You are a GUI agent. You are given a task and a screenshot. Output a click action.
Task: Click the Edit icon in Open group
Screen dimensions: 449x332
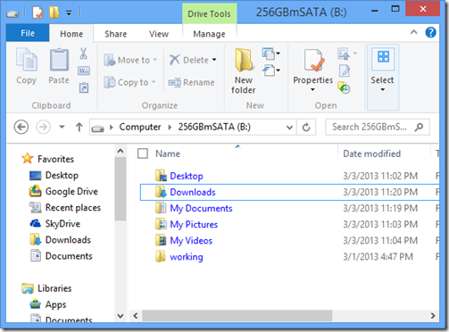tap(345, 71)
